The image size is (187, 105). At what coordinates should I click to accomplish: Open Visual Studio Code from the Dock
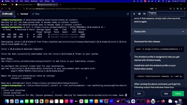(133, 101)
